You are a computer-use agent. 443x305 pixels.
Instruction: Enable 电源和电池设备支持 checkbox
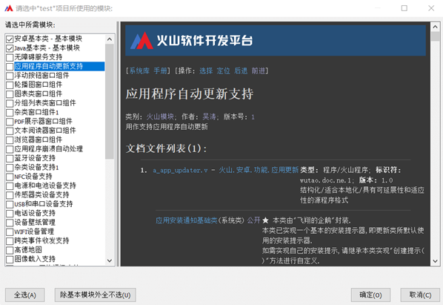coord(10,186)
